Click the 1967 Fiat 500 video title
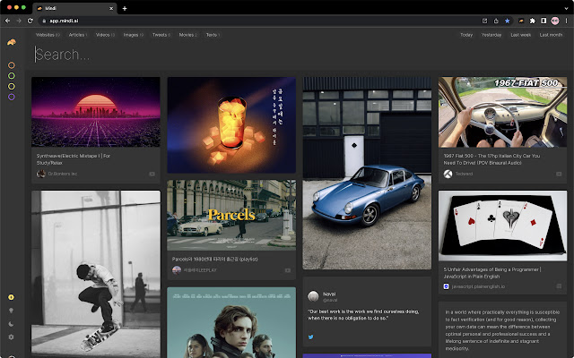The height and width of the screenshot is (358, 574). point(491,159)
